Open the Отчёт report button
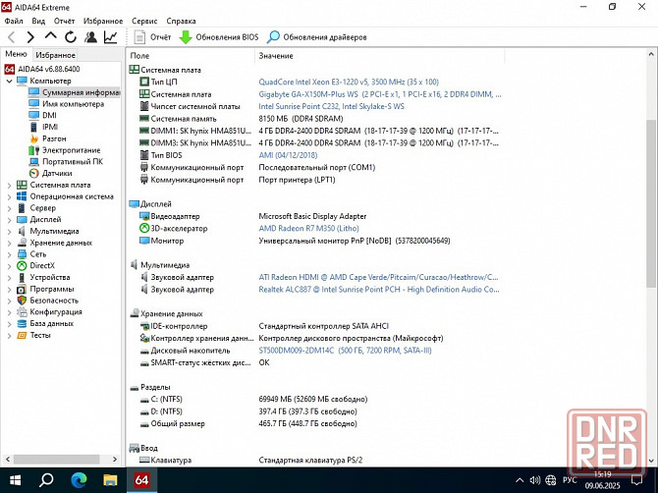This screenshot has height=493, width=658. (152, 37)
